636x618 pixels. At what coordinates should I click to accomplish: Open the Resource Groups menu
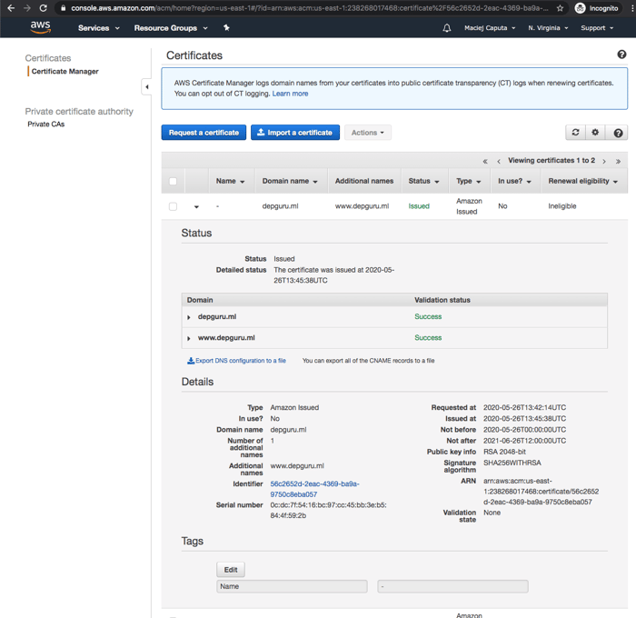(171, 28)
